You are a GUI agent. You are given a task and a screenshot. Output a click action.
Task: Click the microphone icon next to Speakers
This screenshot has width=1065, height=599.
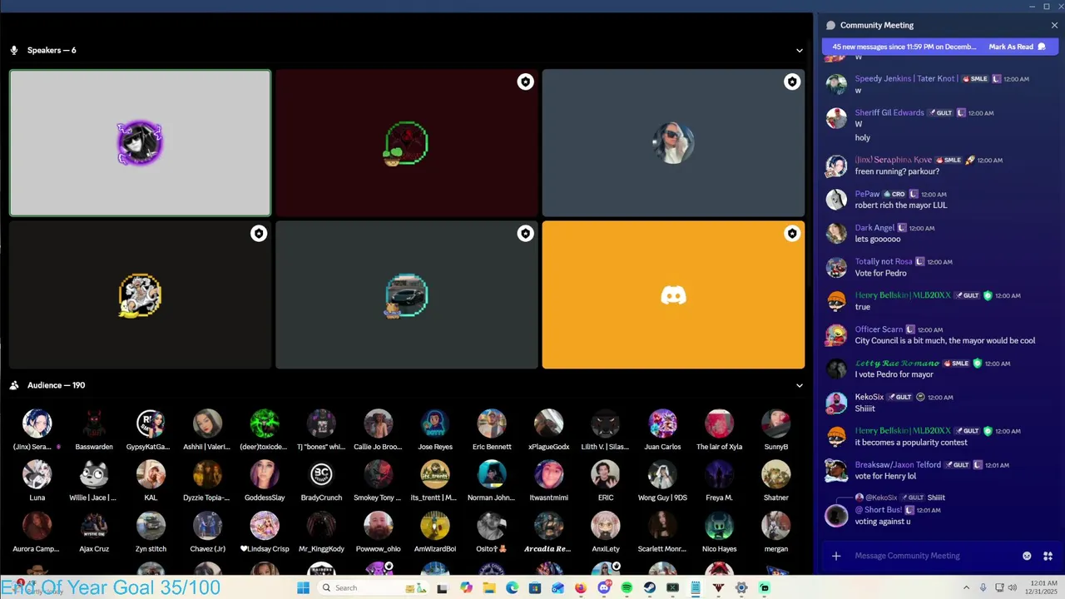[x=14, y=50]
